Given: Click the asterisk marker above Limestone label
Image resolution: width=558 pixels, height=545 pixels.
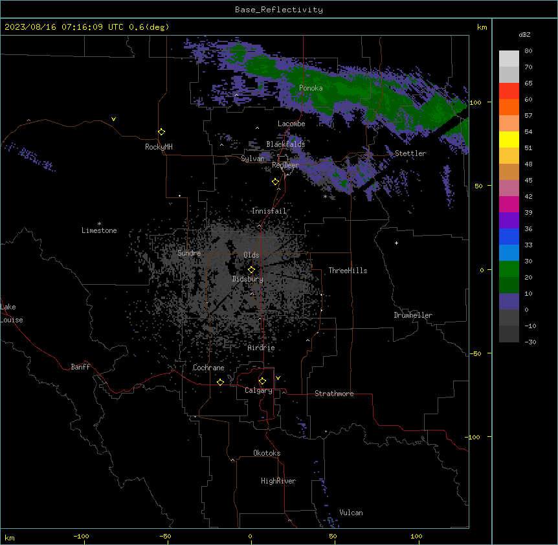Looking at the screenshot, I should [99, 224].
